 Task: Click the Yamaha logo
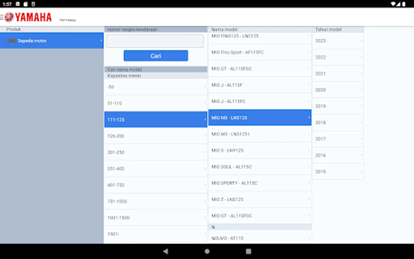(x=28, y=17)
